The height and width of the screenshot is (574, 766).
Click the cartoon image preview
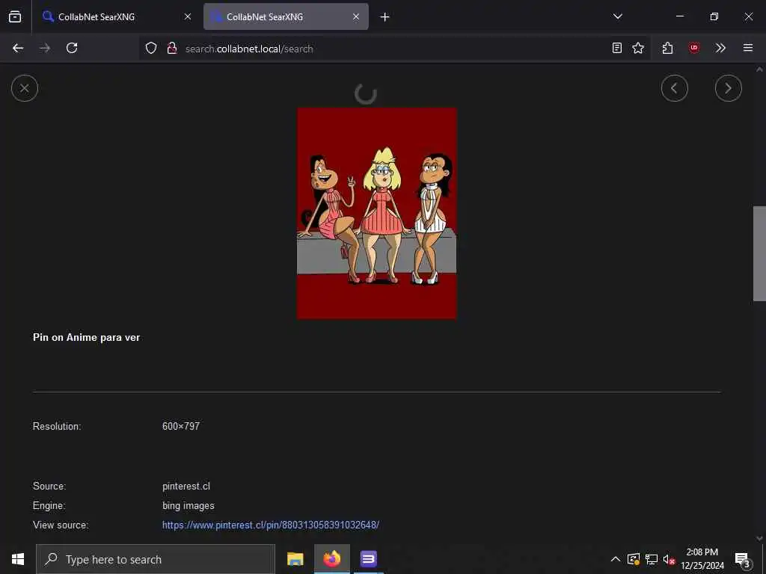pos(377,213)
